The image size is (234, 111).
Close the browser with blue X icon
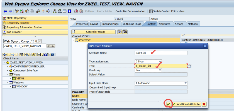click(x=53, y=55)
